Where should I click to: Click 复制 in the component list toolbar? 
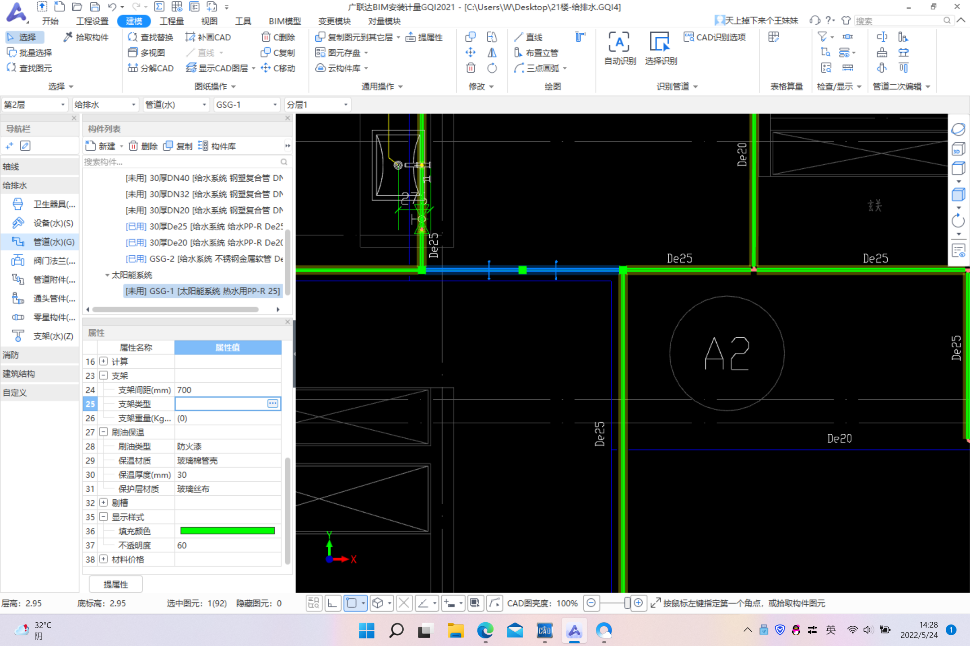click(x=178, y=146)
